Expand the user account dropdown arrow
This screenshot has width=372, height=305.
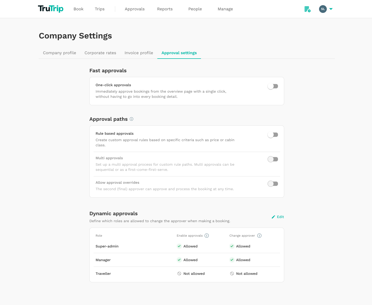click(x=331, y=9)
